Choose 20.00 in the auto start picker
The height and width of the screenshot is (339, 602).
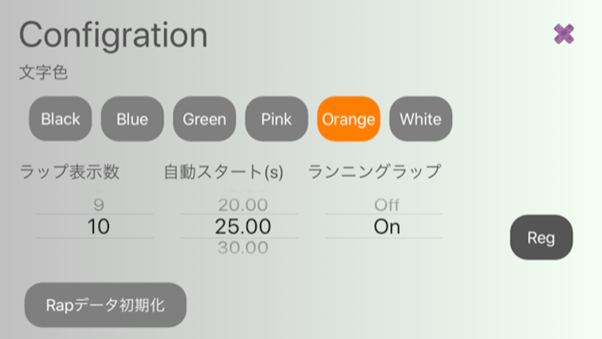243,205
